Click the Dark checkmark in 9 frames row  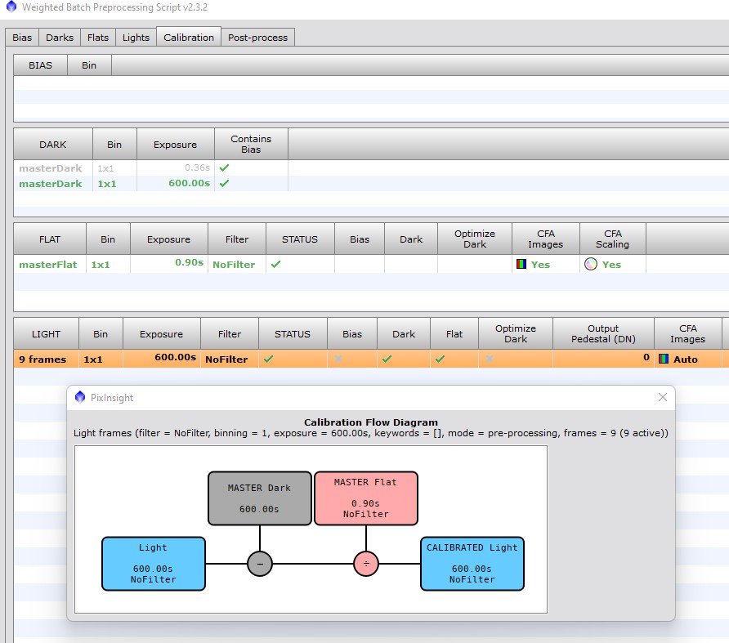pos(387,359)
